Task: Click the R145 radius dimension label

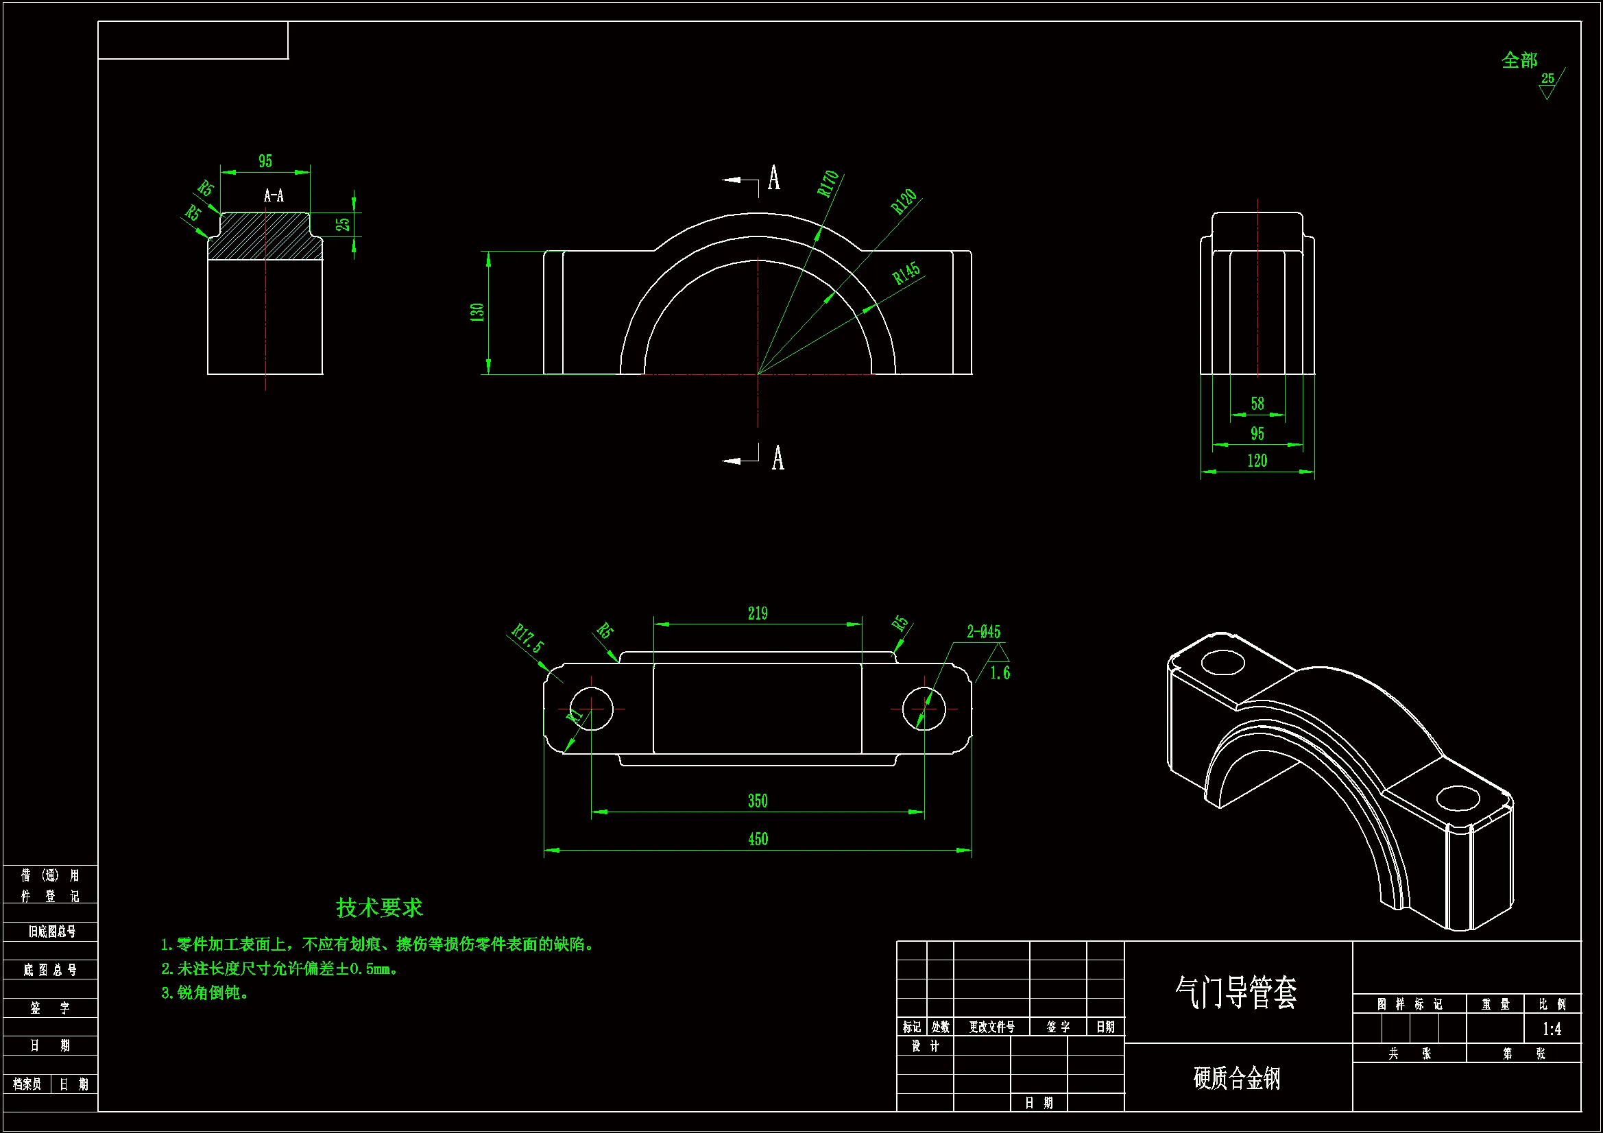Action: pos(906,273)
